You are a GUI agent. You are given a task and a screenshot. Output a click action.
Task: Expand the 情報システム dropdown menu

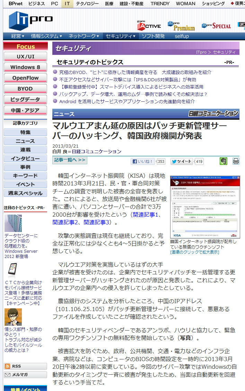point(46,36)
